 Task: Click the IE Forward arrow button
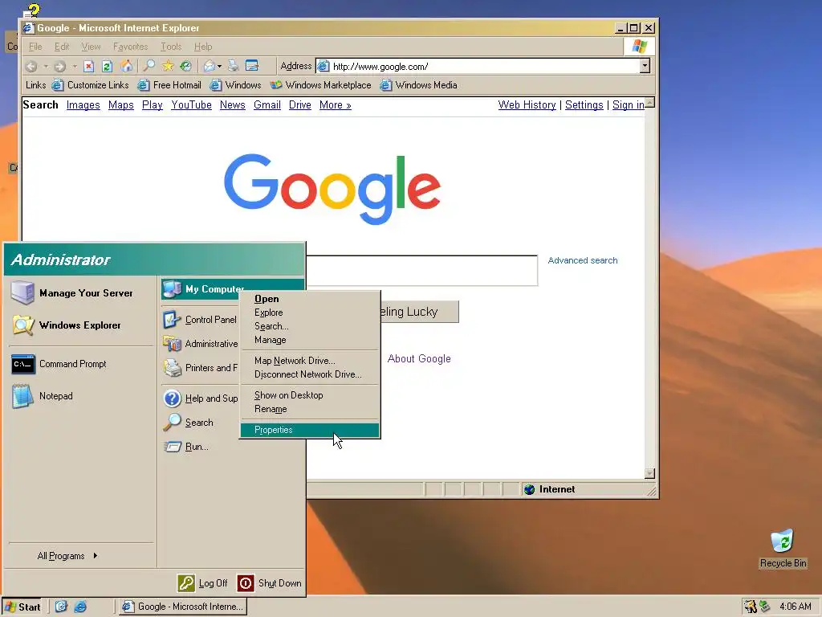pos(59,66)
